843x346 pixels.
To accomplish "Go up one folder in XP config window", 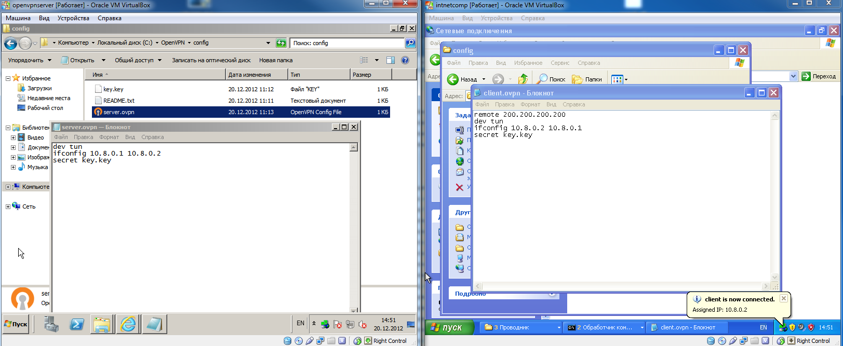I will pos(523,79).
